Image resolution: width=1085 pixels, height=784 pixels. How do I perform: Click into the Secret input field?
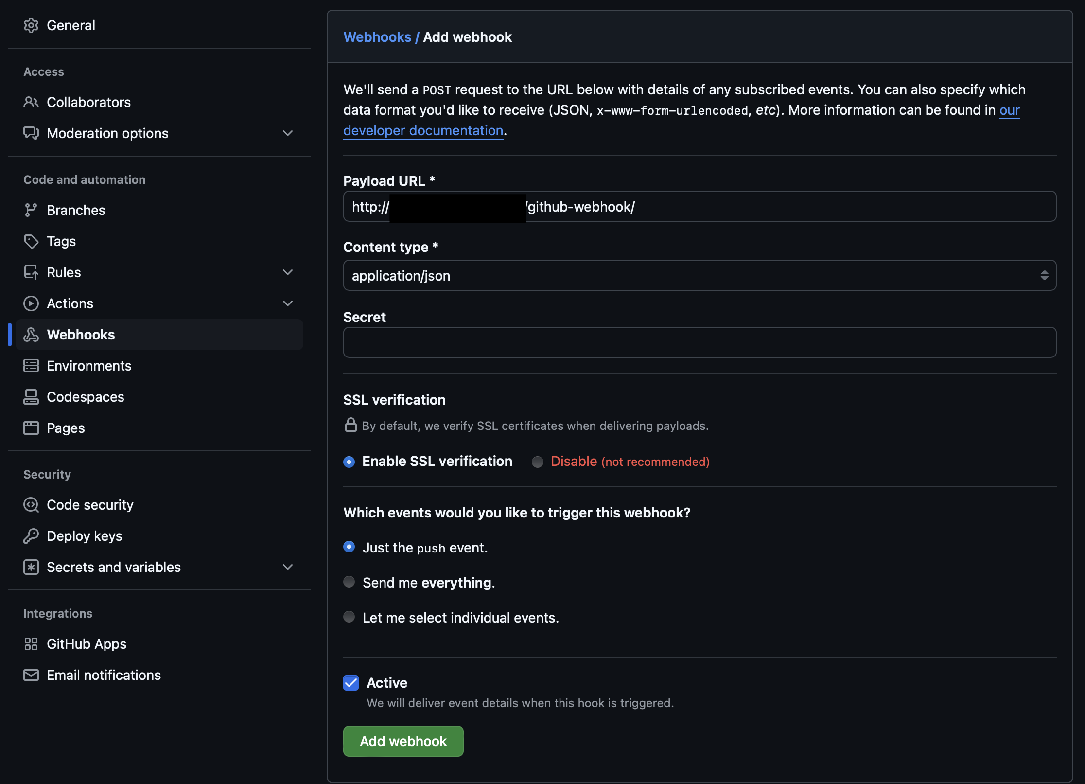(699, 342)
